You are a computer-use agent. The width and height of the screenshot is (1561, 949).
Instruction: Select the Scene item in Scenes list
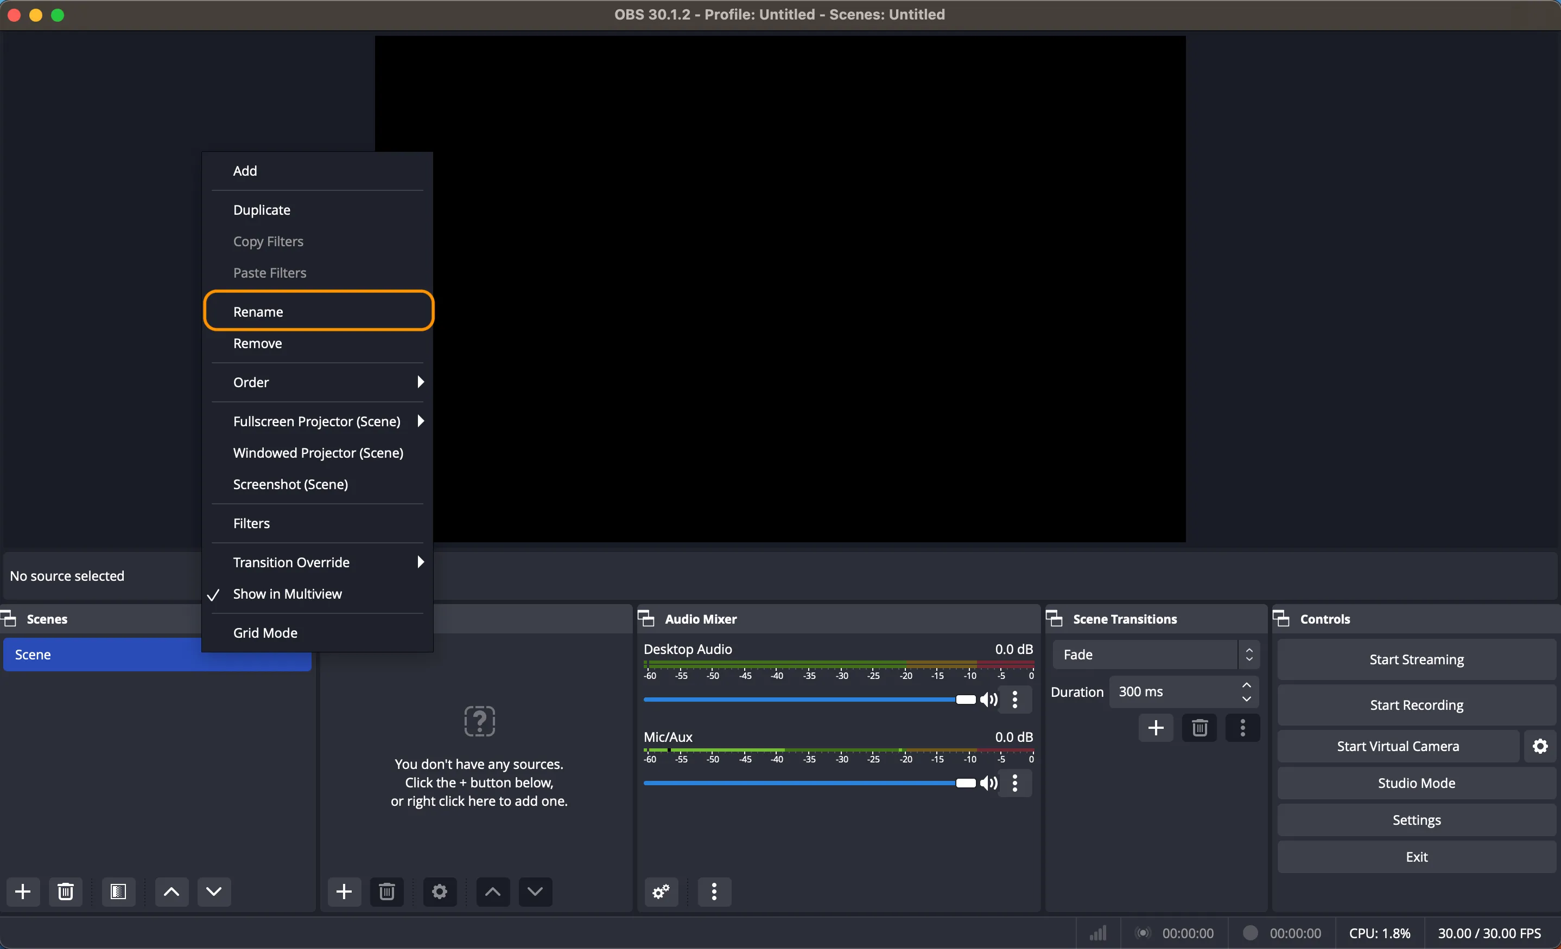(x=157, y=655)
